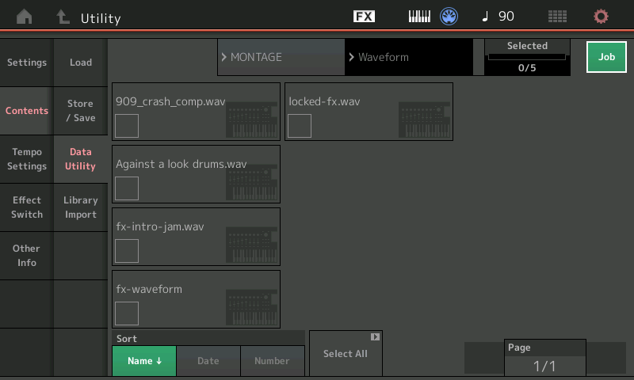Viewport: 634px width, 380px height.
Task: Check the box for 909_crash_comp.wav
Action: pyautogui.click(x=127, y=126)
